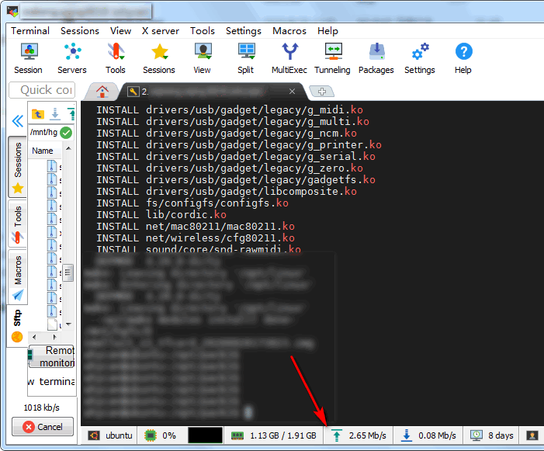This screenshot has height=451, width=544.
Task: Open the Servers toolbar icon
Action: coord(72,58)
